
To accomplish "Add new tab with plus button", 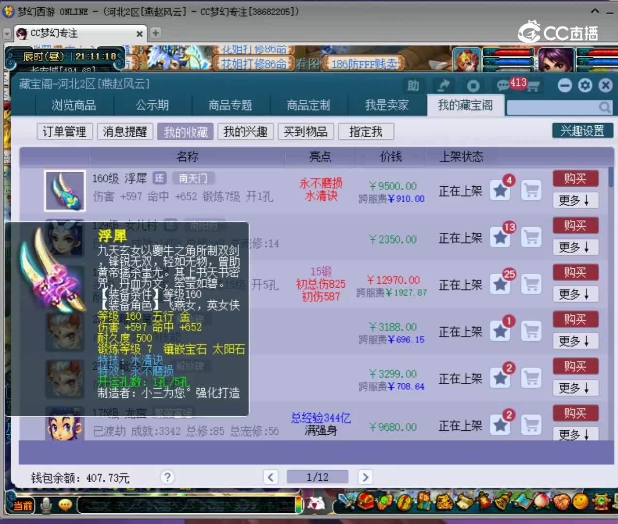I will [155, 33].
